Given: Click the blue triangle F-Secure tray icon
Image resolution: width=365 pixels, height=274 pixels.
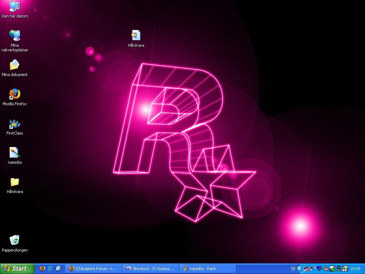Looking at the screenshot, I should [319, 269].
